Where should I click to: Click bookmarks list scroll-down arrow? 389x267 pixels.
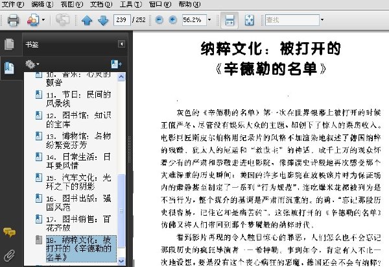(x=121, y=261)
